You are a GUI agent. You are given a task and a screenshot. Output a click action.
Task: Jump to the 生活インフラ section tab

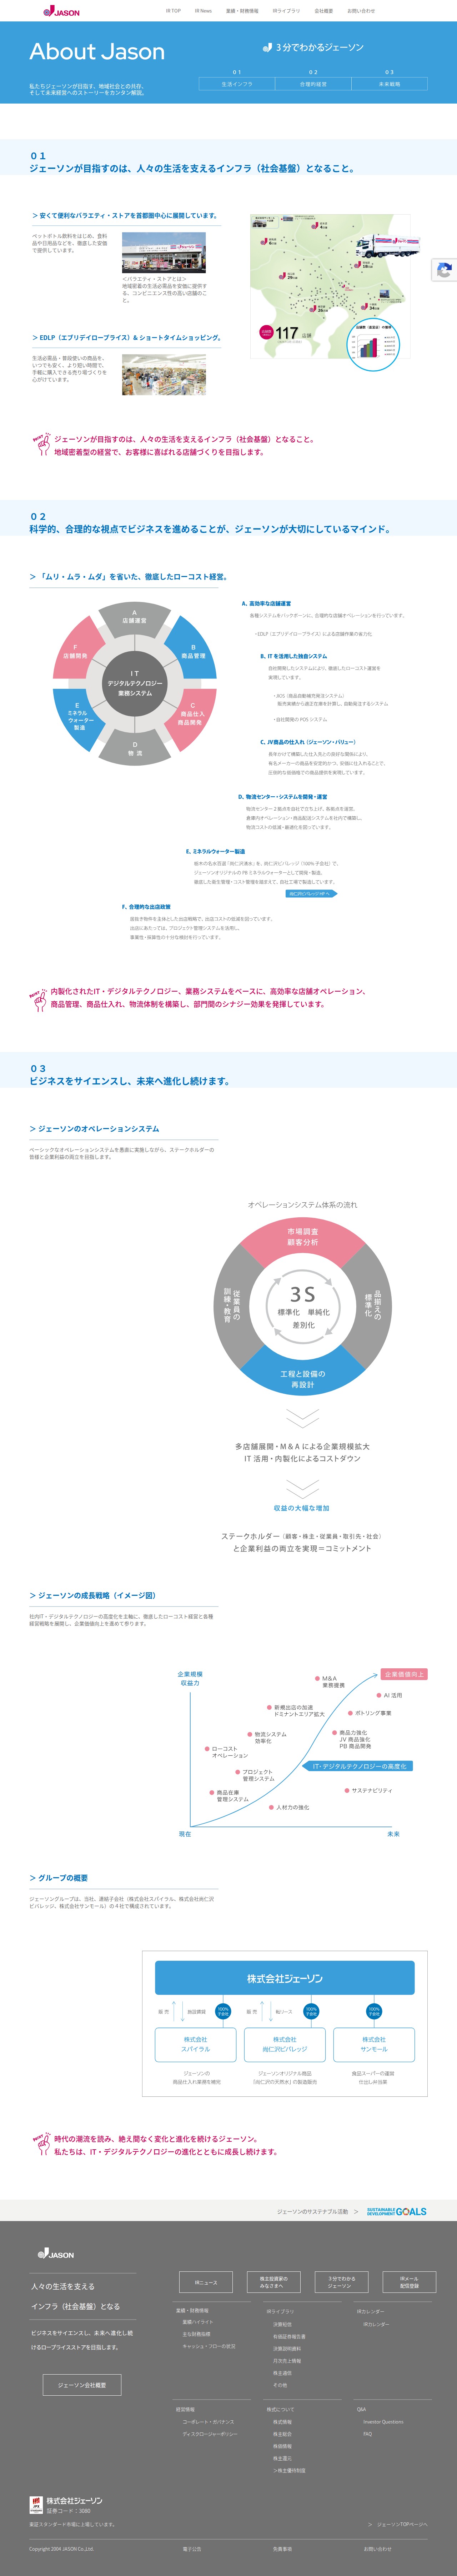(237, 84)
